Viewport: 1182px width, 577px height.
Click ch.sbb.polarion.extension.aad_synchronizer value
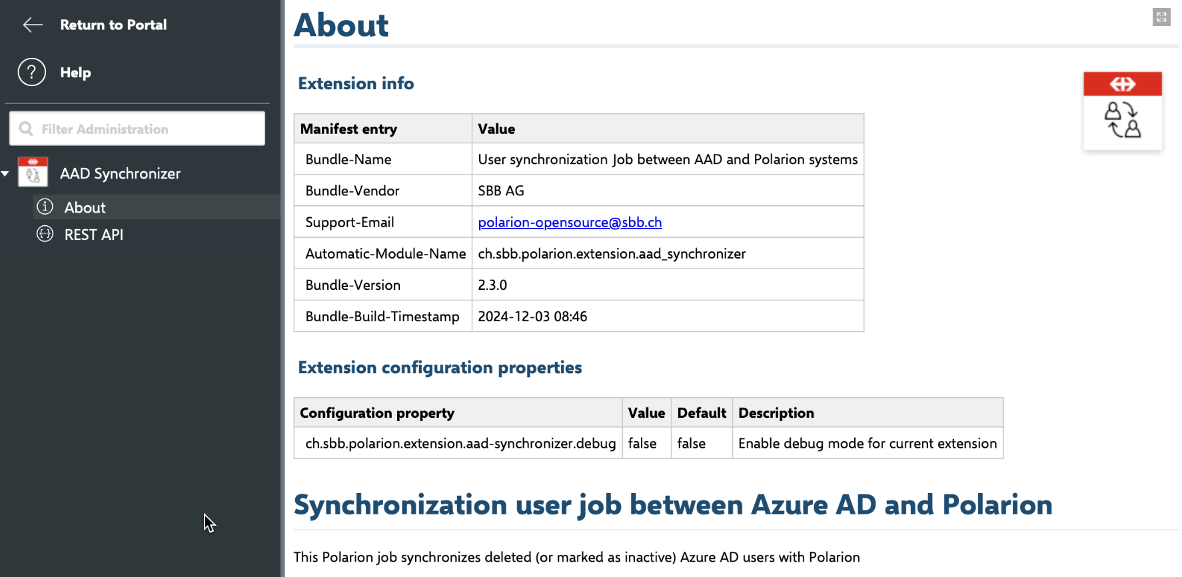coord(612,253)
